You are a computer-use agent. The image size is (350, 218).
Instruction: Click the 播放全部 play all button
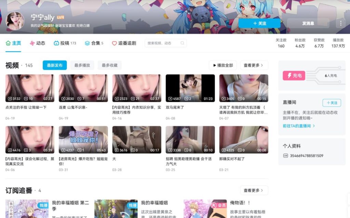pyautogui.click(x=223, y=65)
